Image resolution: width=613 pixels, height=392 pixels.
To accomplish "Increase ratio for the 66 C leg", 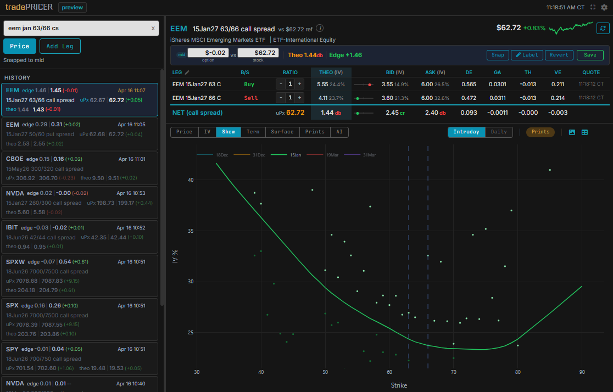I will point(299,98).
